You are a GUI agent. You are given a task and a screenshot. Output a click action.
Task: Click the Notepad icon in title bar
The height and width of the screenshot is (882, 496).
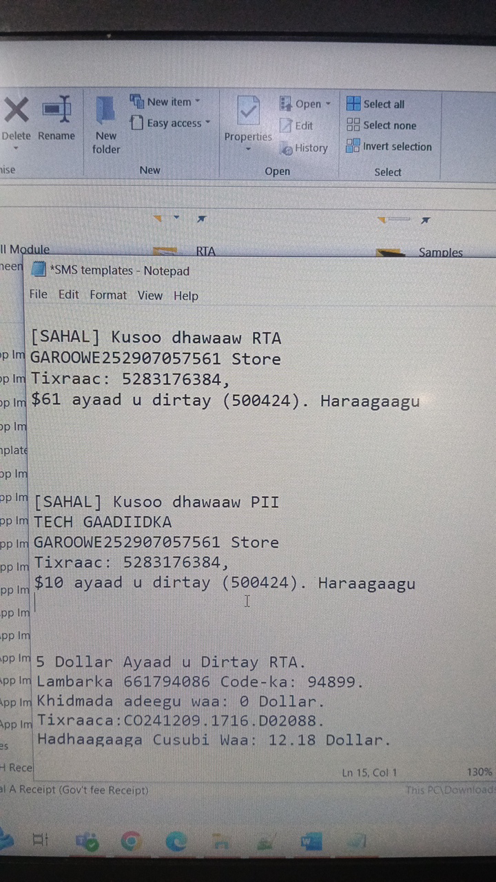click(39, 269)
